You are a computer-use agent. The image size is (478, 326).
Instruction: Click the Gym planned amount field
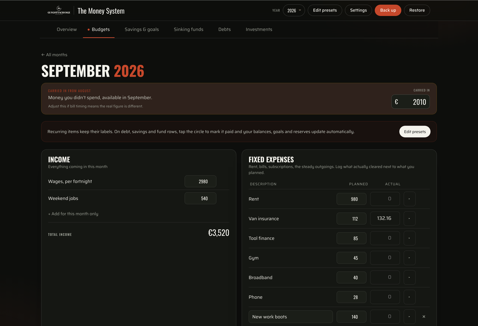click(351, 258)
